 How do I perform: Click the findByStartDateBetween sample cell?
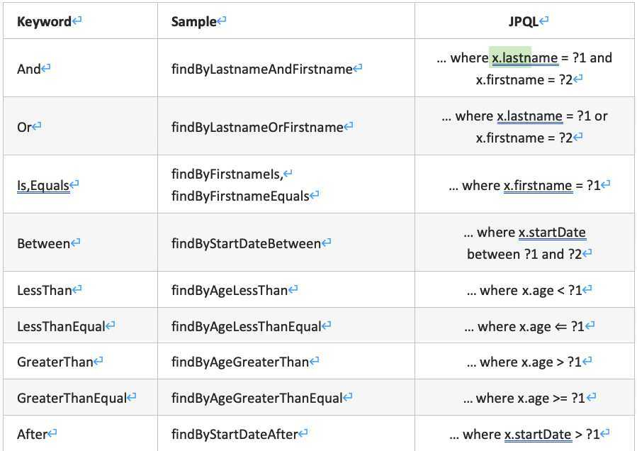[x=286, y=243]
